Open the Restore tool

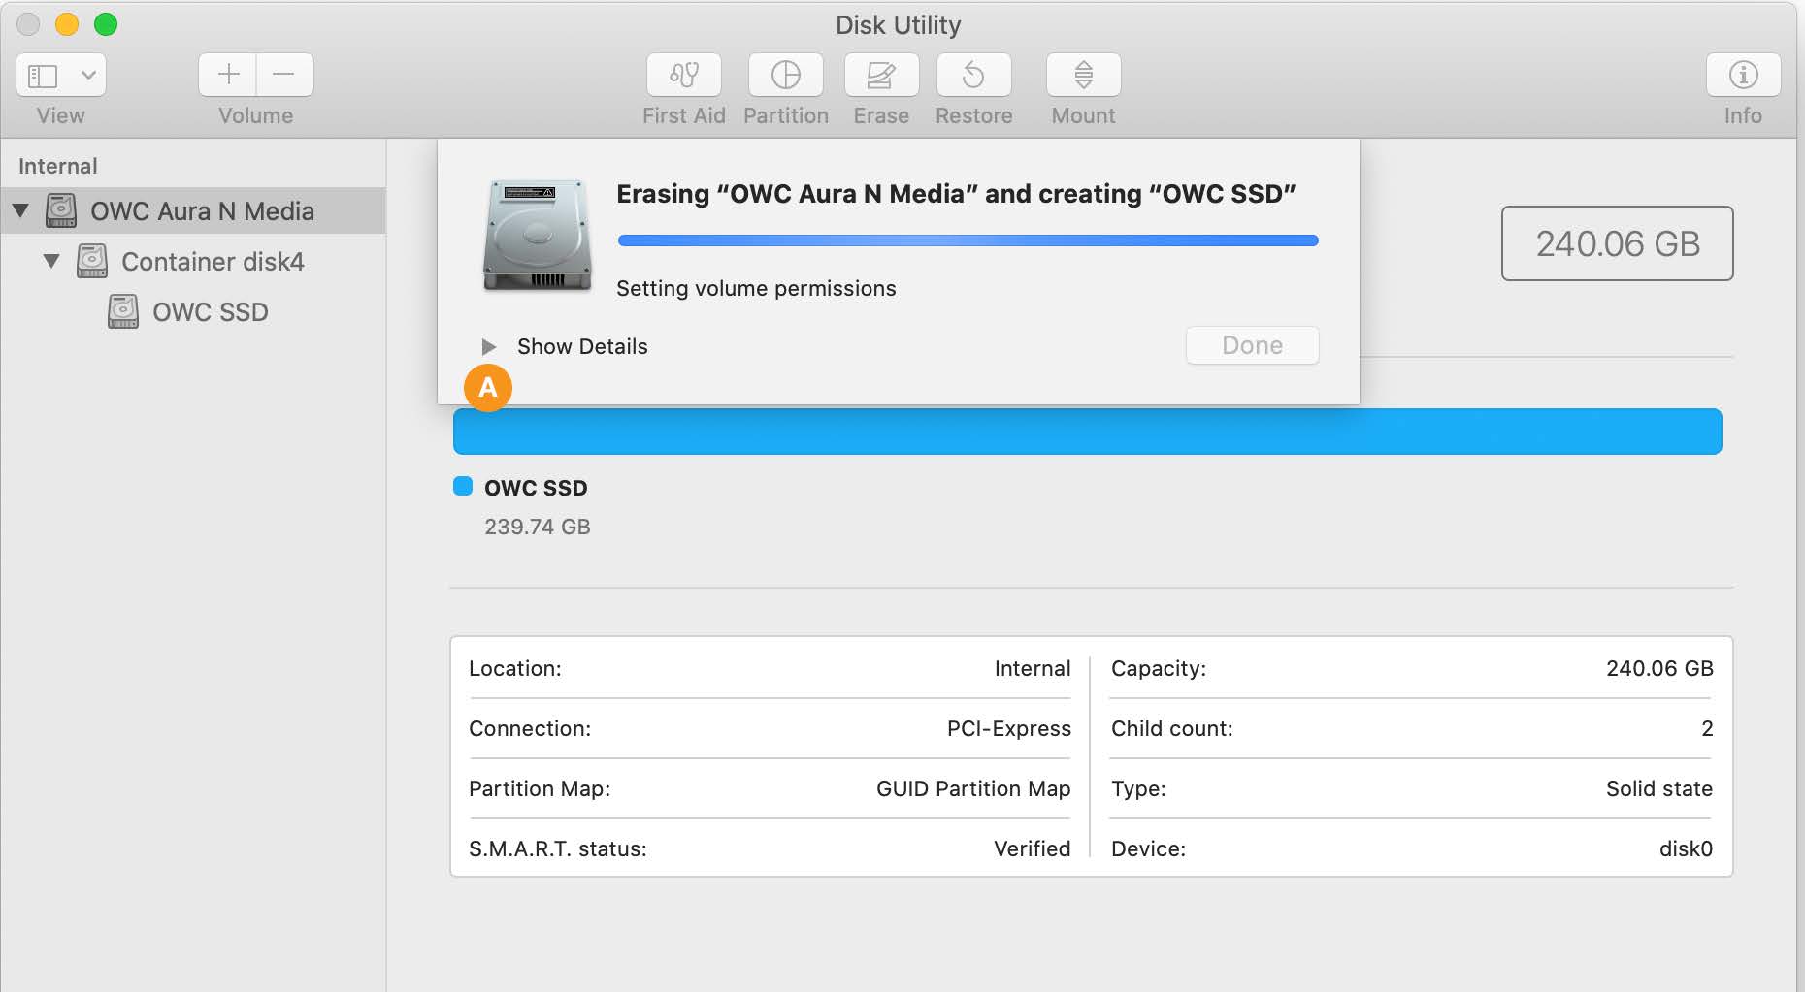[x=973, y=75]
